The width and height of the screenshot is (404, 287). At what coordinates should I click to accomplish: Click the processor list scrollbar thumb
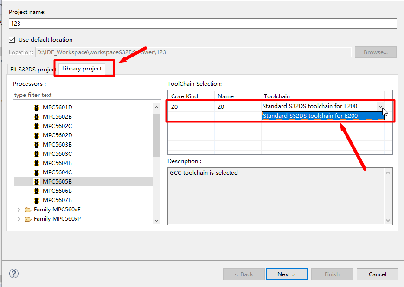(x=156, y=135)
